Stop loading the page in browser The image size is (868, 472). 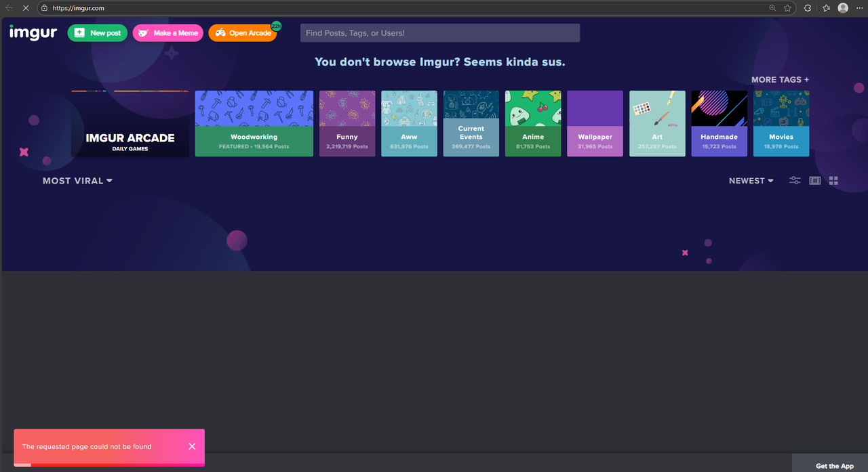tap(25, 8)
